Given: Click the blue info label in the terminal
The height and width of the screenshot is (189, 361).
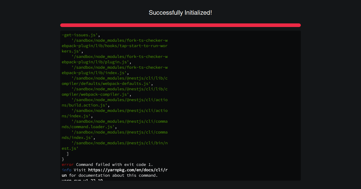Looking at the screenshot, I should [x=66, y=170].
